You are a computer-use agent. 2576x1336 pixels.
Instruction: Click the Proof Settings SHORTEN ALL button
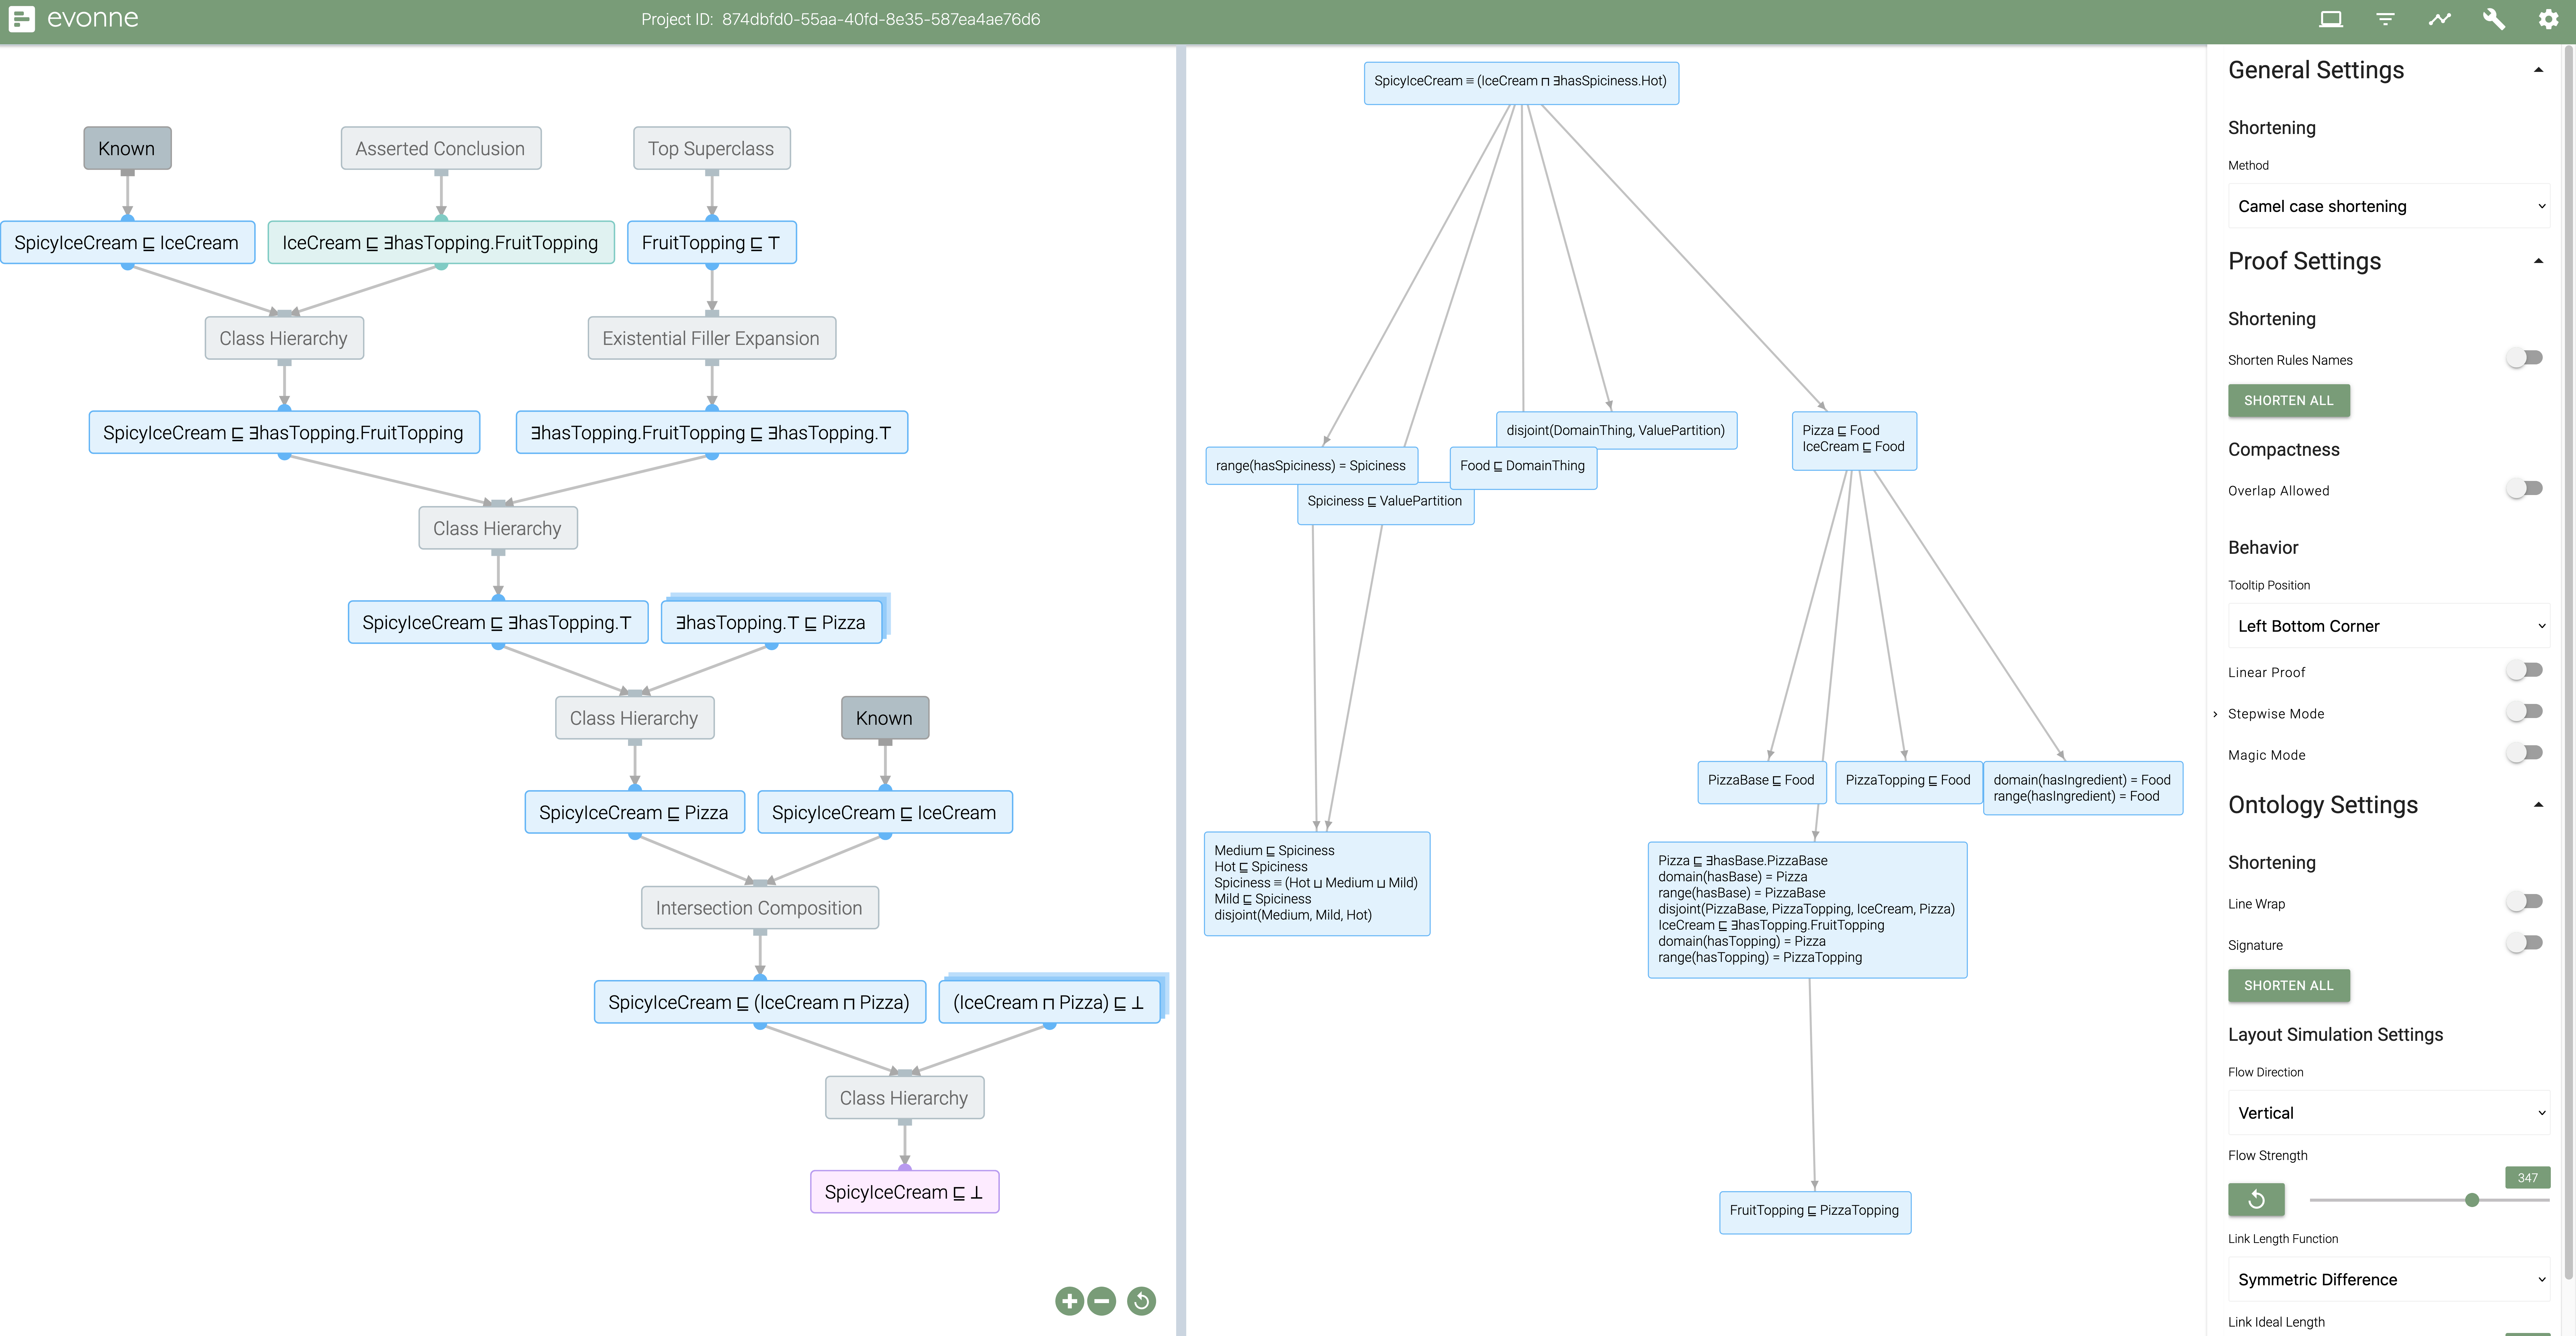[x=2288, y=400]
